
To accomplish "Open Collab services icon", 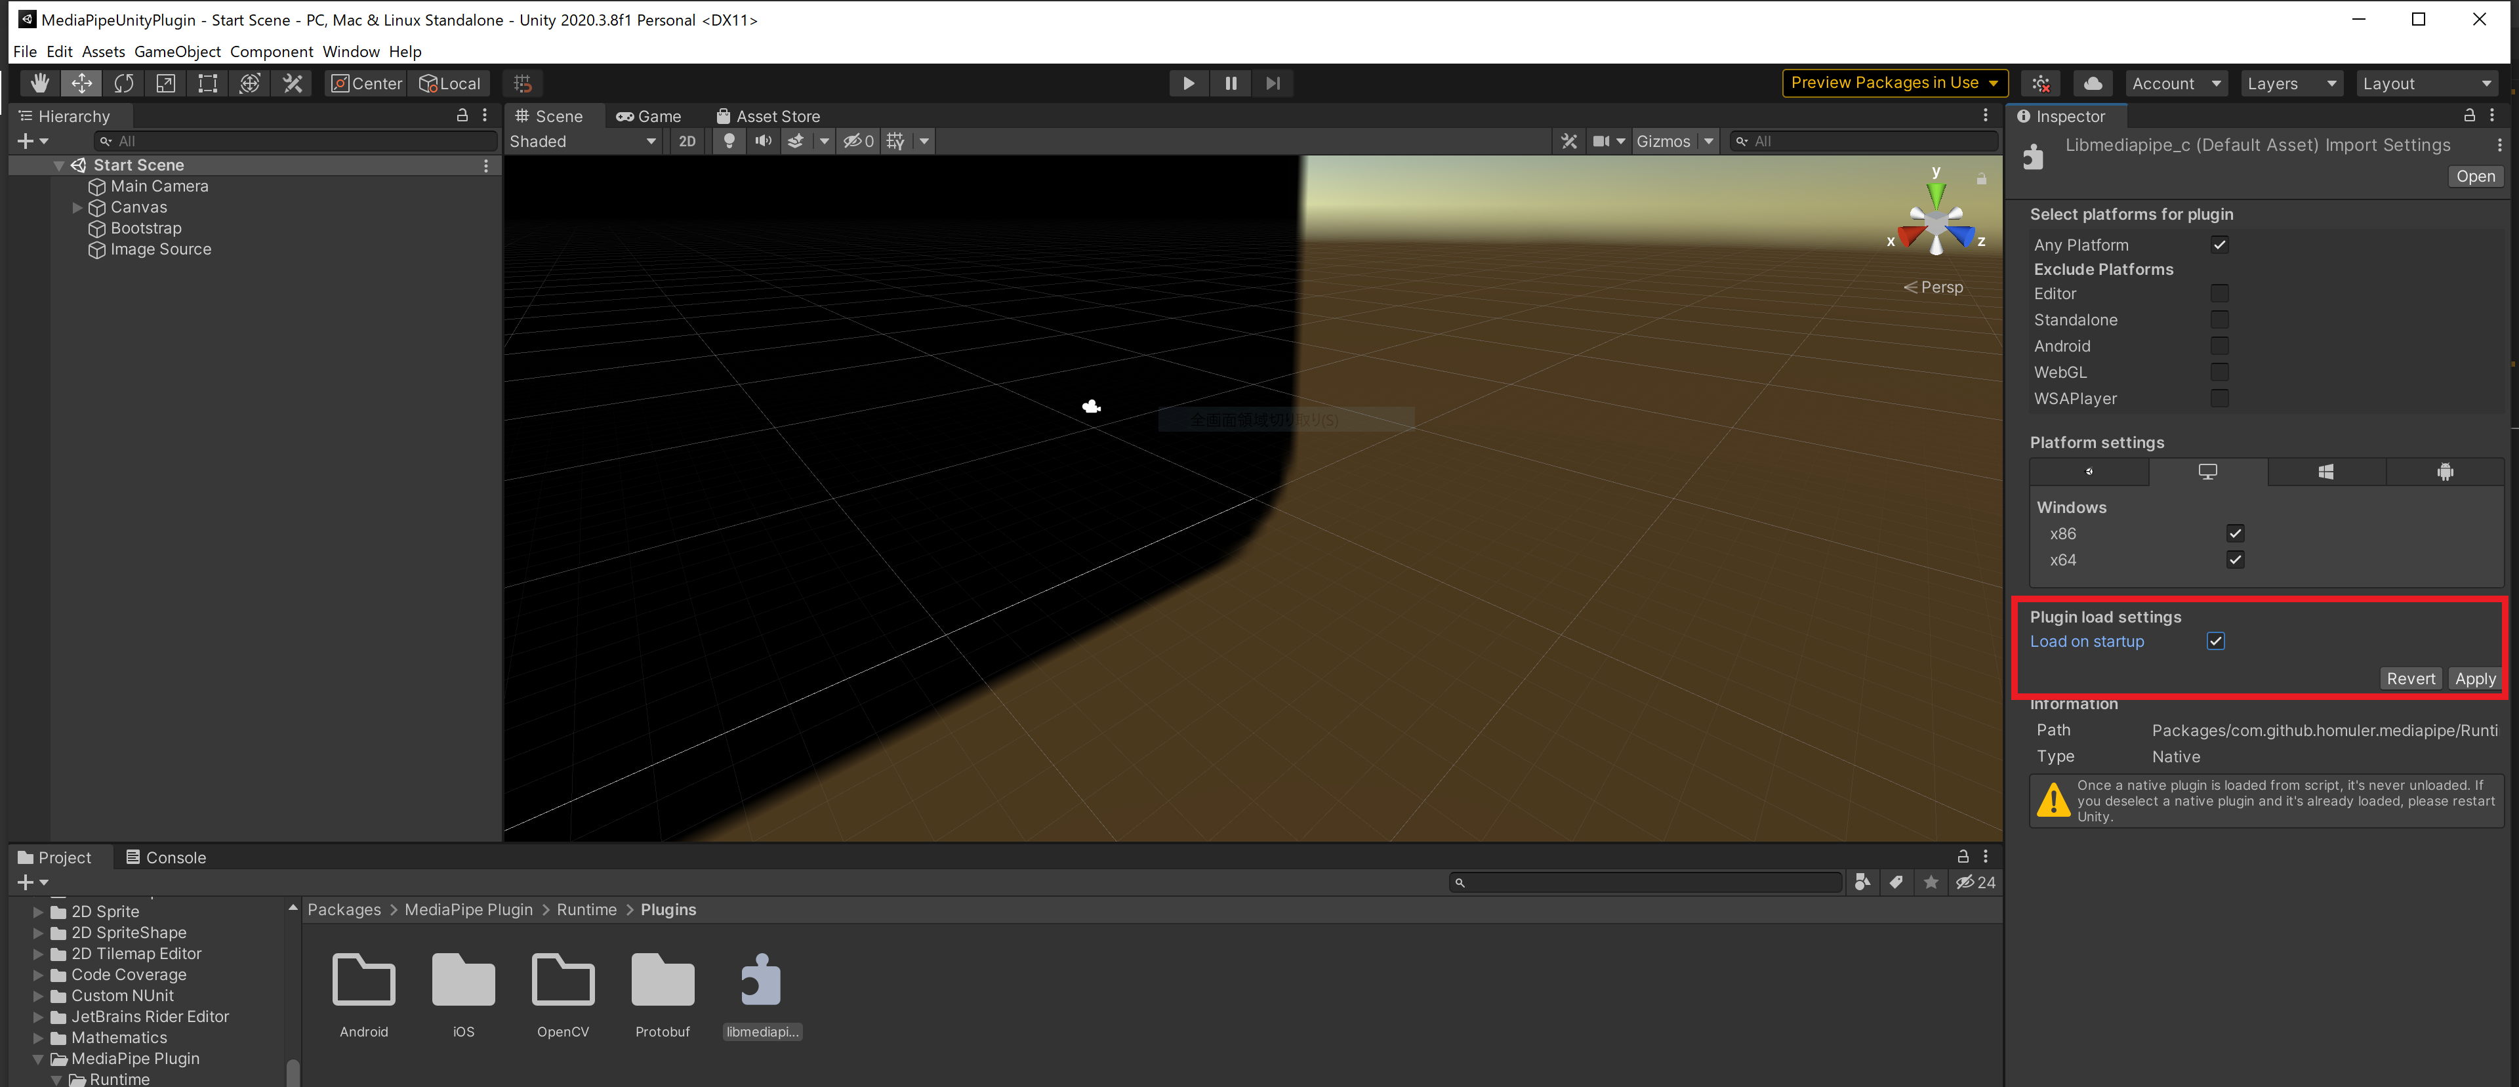I will (x=2041, y=83).
